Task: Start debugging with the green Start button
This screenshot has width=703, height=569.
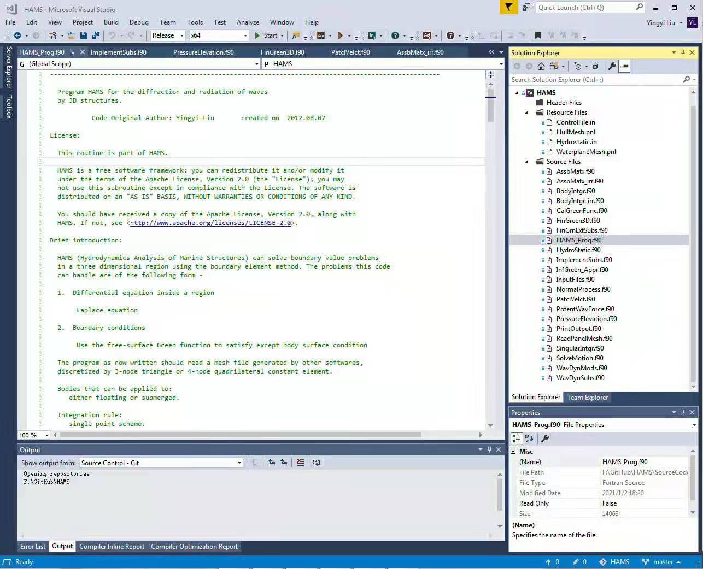Action: click(x=266, y=35)
